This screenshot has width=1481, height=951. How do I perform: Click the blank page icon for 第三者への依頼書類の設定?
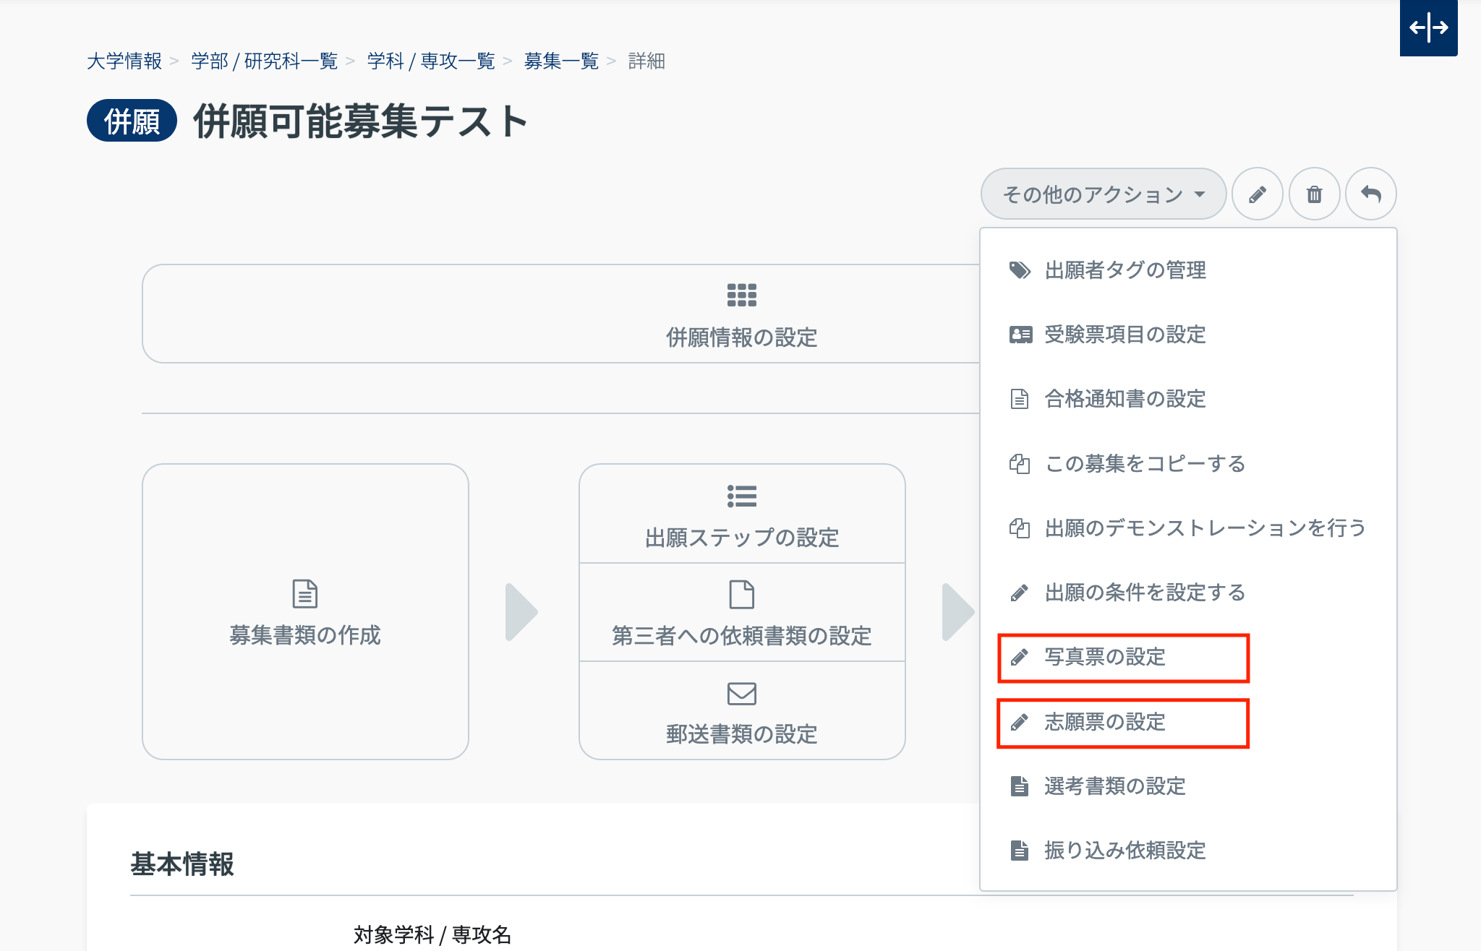741,595
